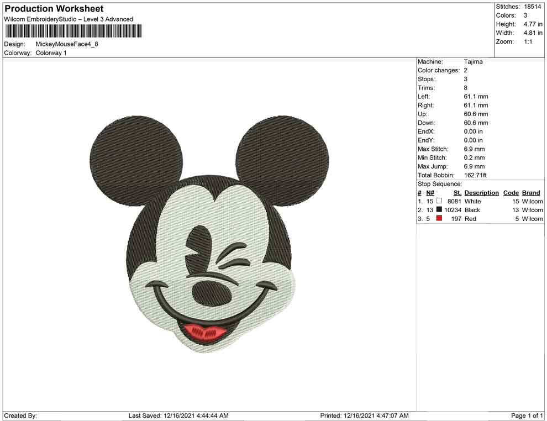Click 'Wilcom EmbroideryStudio – Level 3 Advanced' text
This screenshot has width=547, height=421.
point(69,19)
